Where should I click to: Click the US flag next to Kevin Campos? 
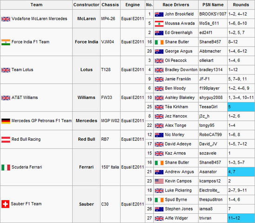point(159,181)
